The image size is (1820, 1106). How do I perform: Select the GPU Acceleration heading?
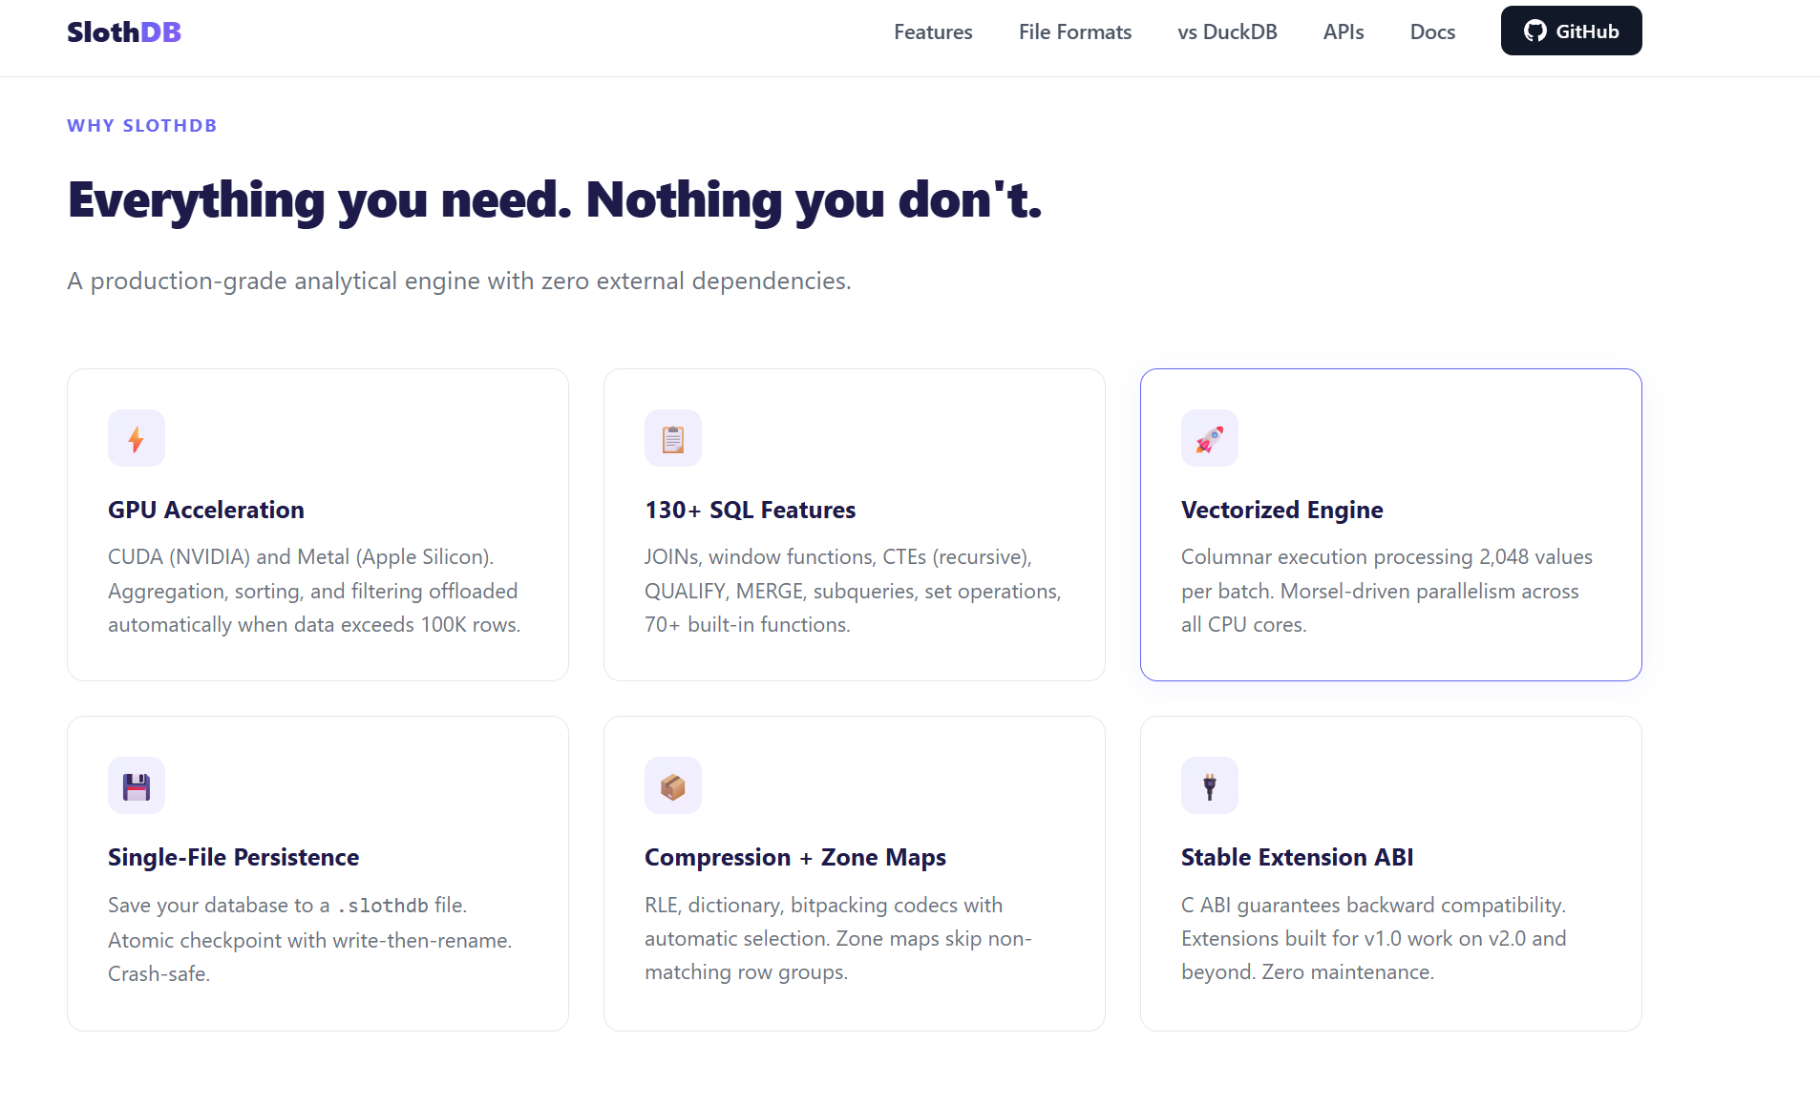coord(206,510)
